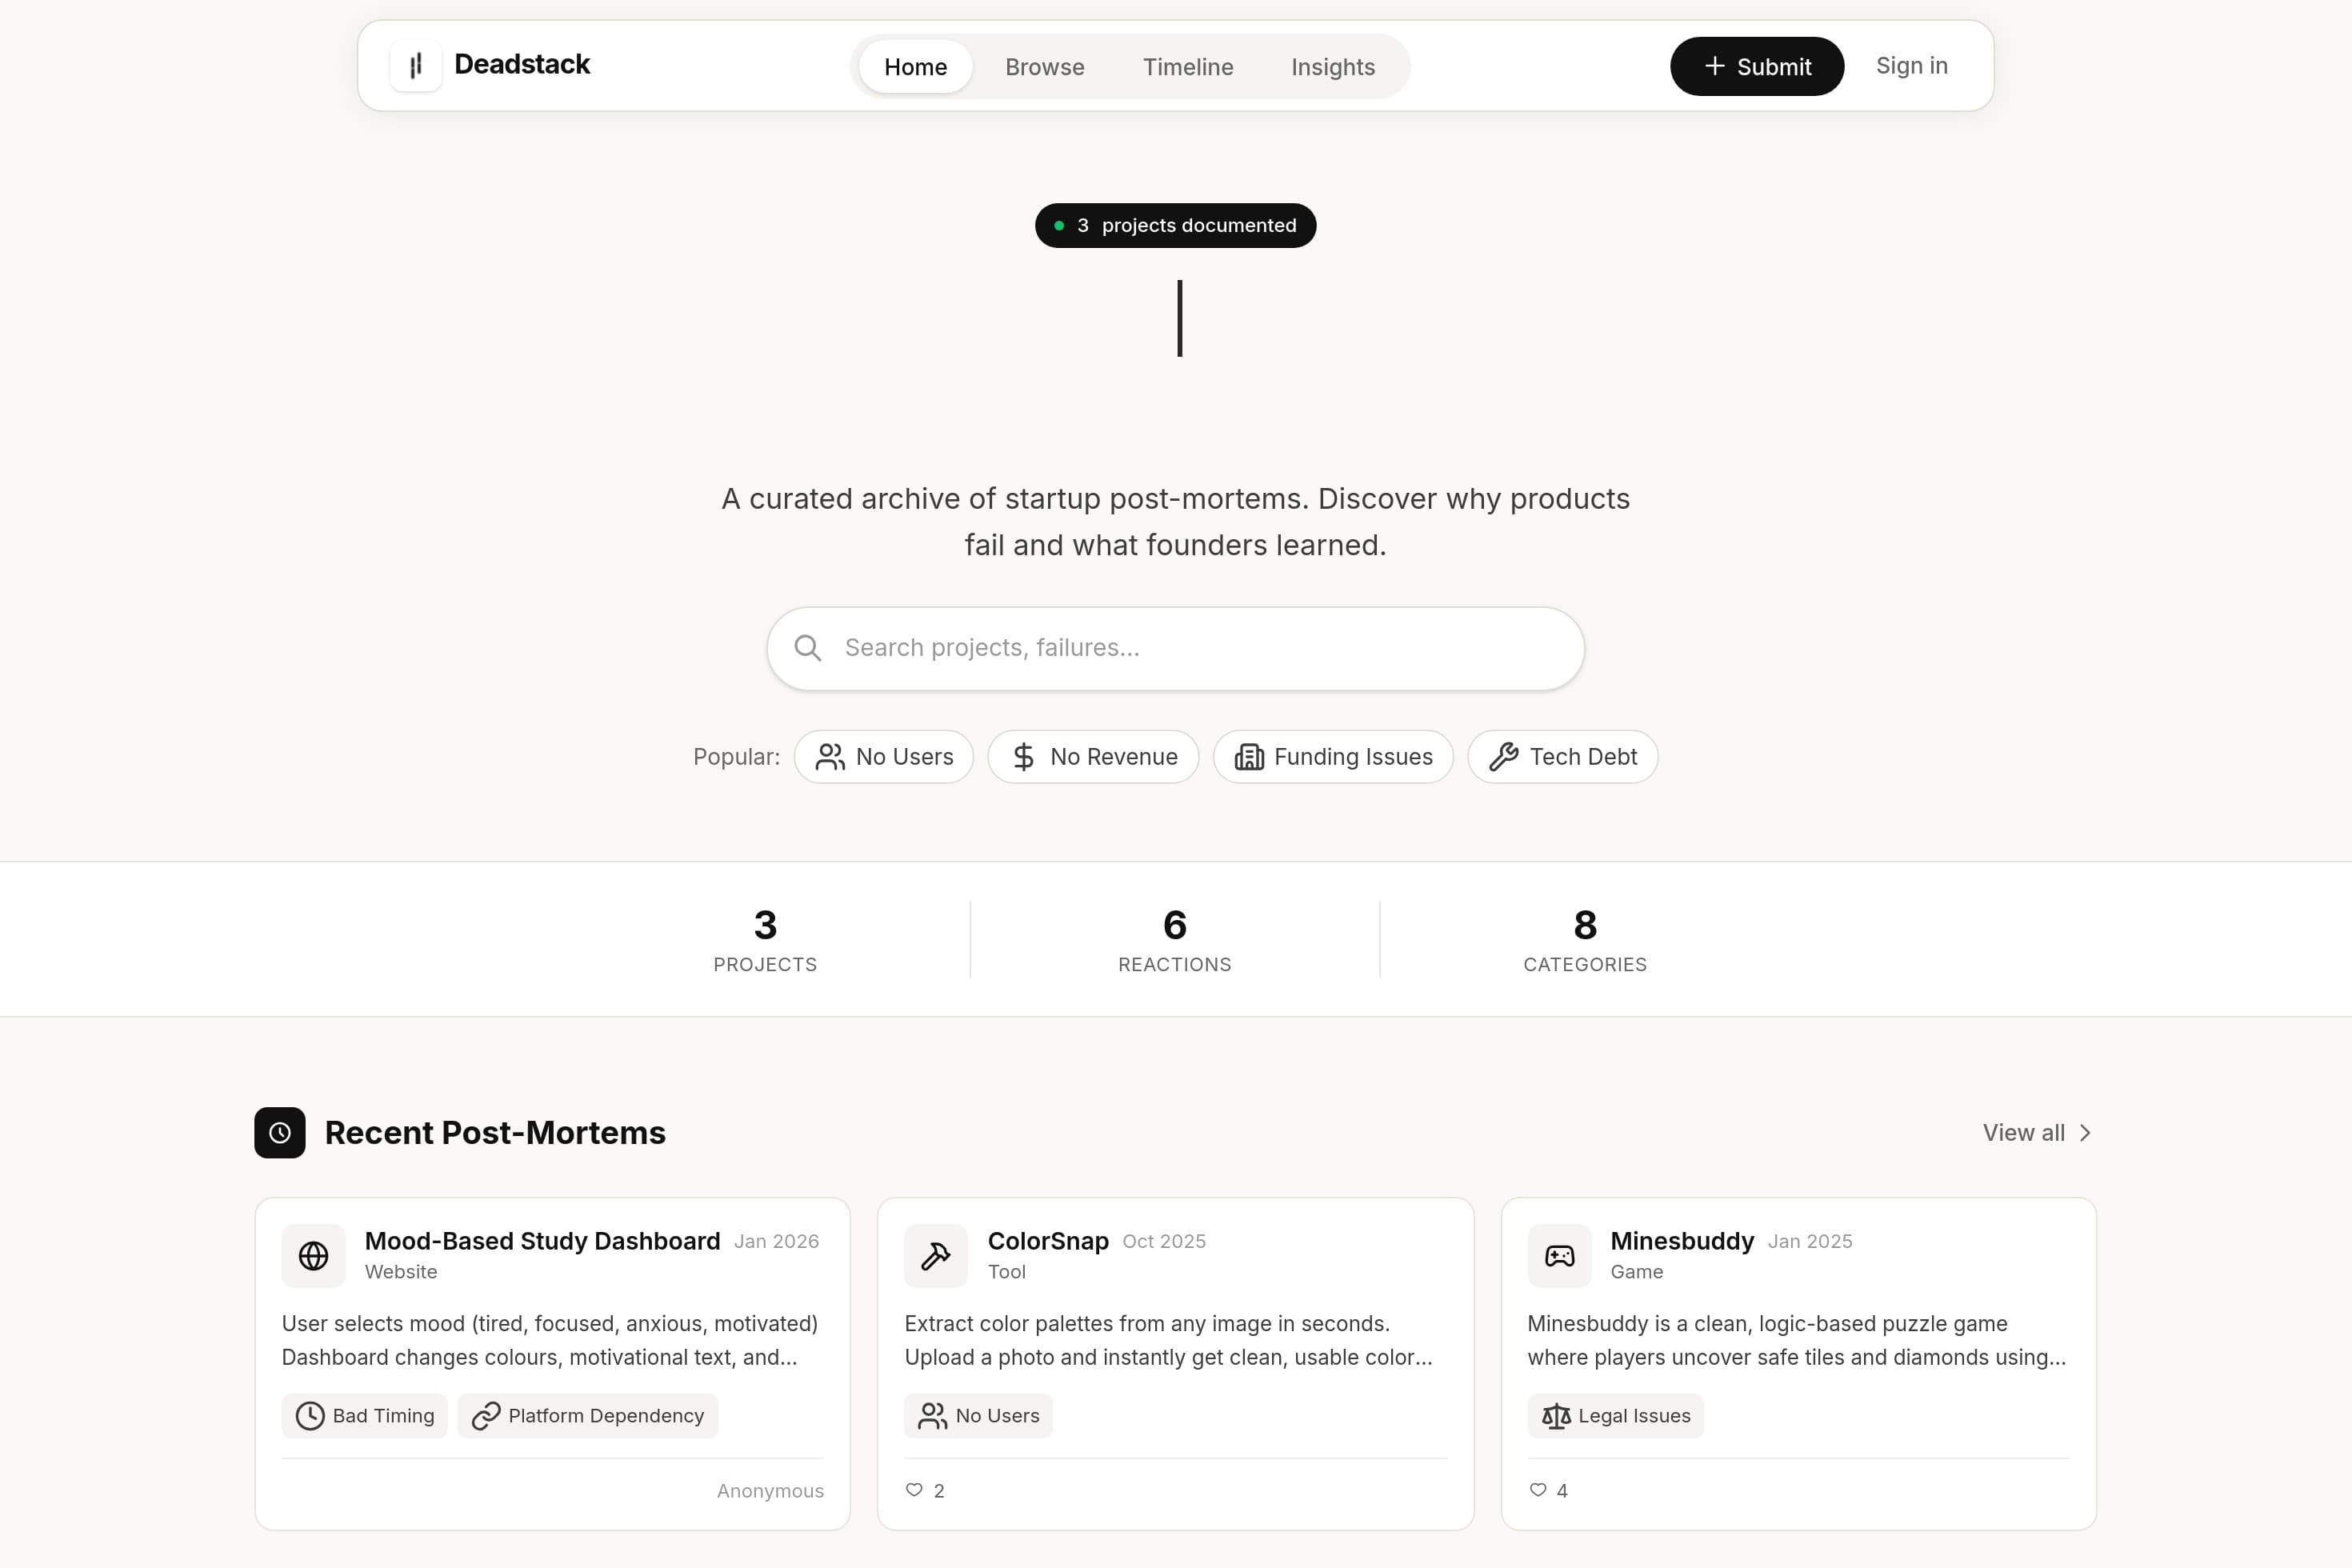2352x1568 pixels.
Task: Click the tool icon on the ColorSnap card
Action: coord(935,1255)
